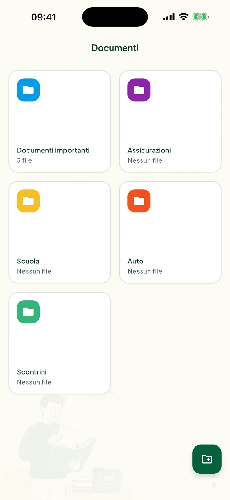Tap the green Scontrini folder icon
Screen dimensions: 230x500
[28, 312]
